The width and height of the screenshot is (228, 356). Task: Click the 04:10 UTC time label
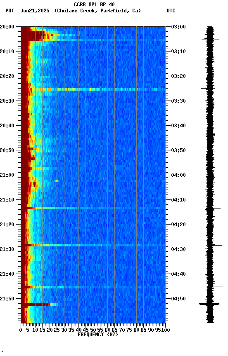point(178,200)
